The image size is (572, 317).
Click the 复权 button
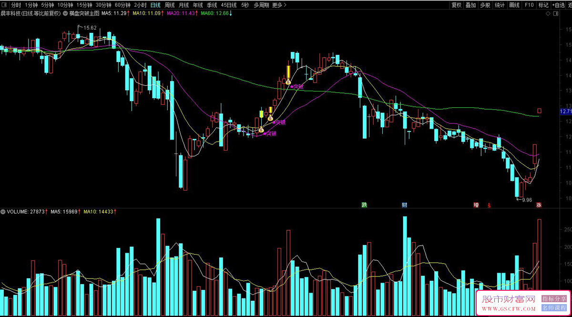click(457, 5)
